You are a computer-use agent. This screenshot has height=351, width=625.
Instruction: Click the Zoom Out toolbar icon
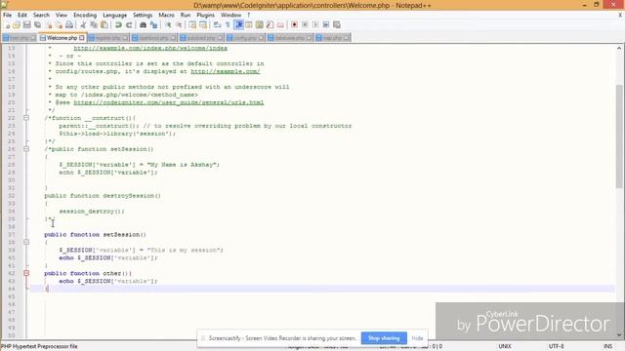pos(179,25)
